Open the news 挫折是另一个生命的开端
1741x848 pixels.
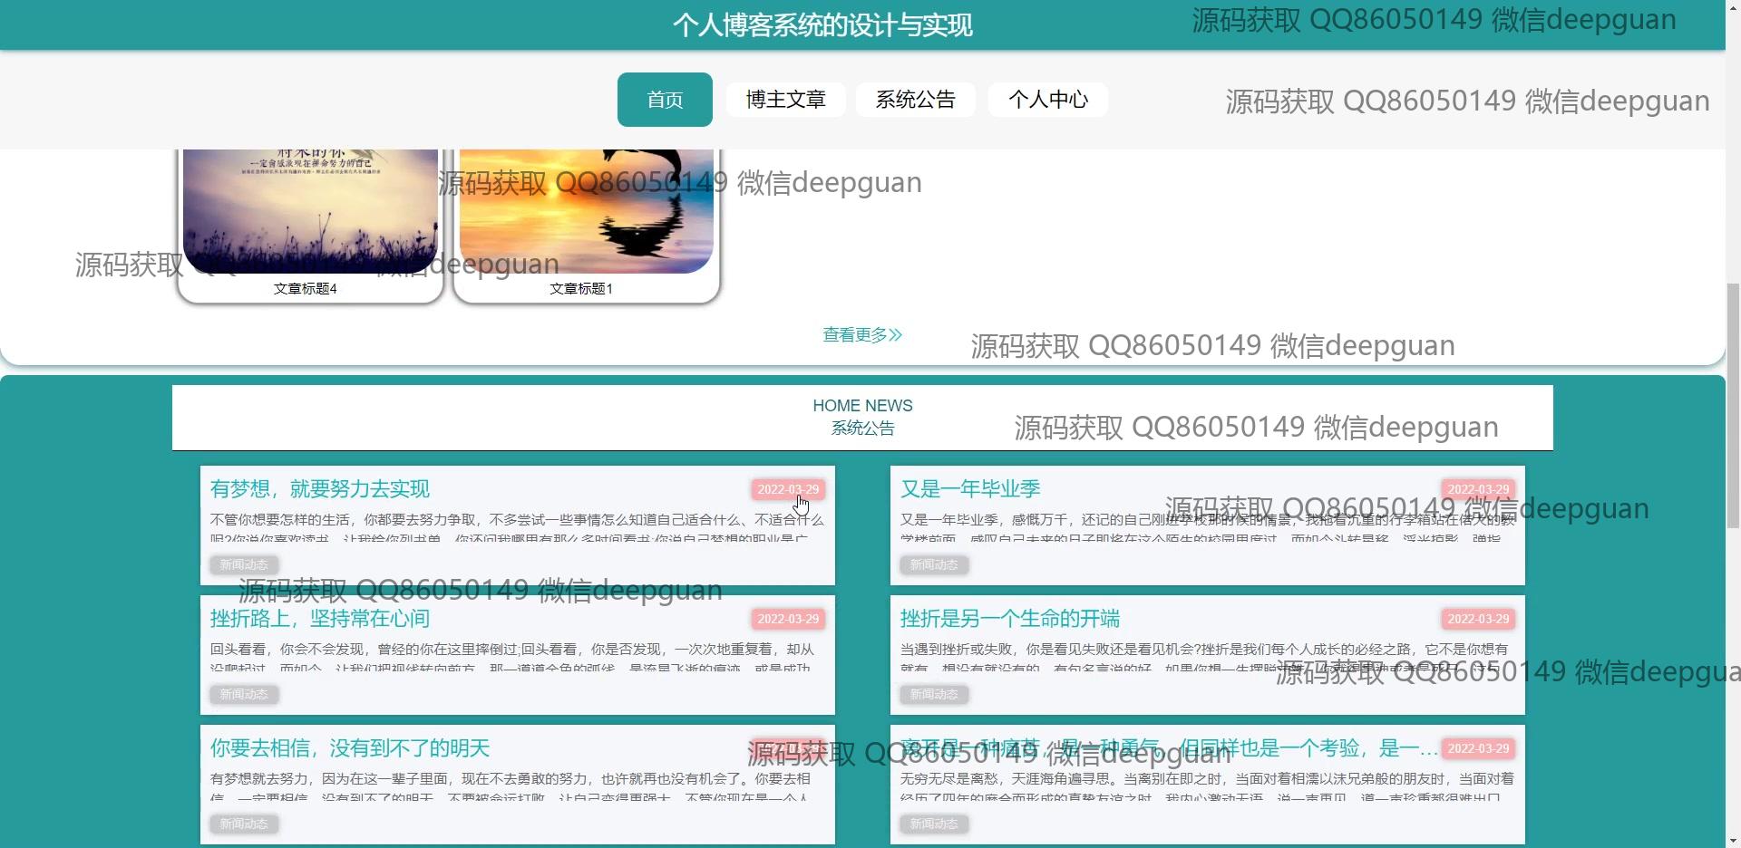[x=1010, y=619]
